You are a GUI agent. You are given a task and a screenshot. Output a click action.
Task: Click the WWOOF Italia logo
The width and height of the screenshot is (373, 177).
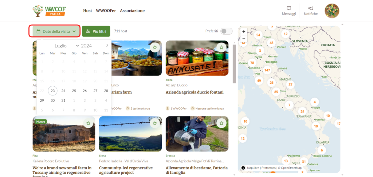pyautogui.click(x=49, y=11)
